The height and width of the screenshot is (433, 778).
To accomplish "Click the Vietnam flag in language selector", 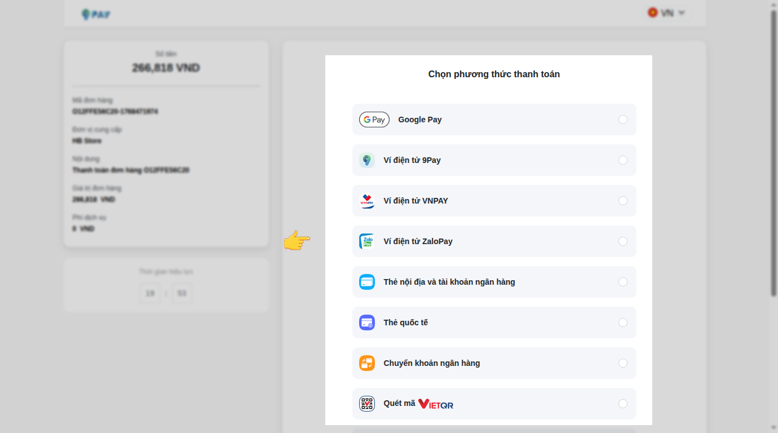I will (x=653, y=12).
